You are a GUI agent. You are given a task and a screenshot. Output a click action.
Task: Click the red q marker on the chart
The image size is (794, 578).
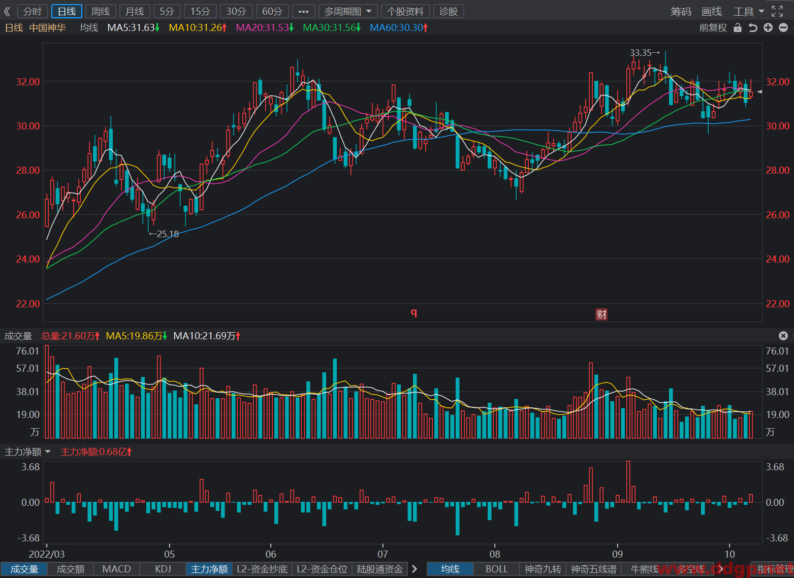tap(414, 312)
